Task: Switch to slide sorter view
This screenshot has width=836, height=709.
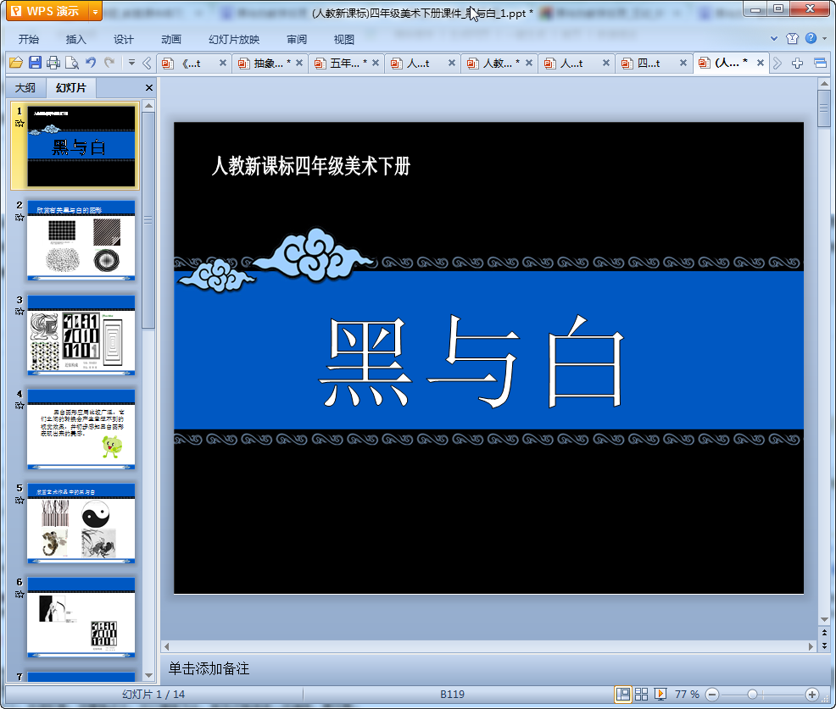Action: tap(641, 694)
